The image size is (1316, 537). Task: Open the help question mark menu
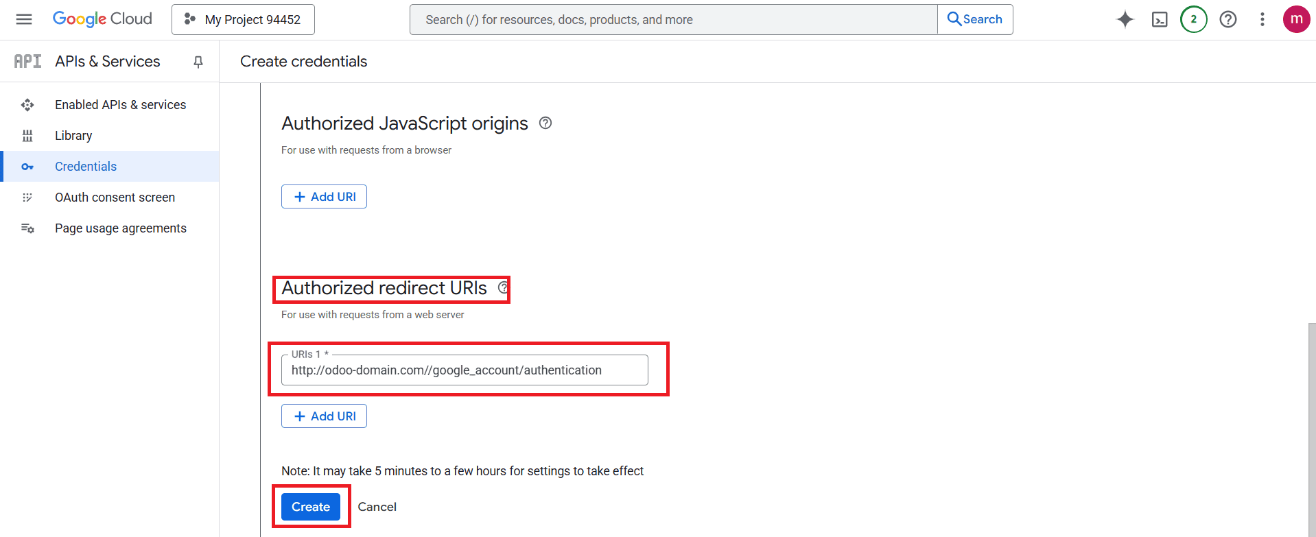tap(1227, 19)
